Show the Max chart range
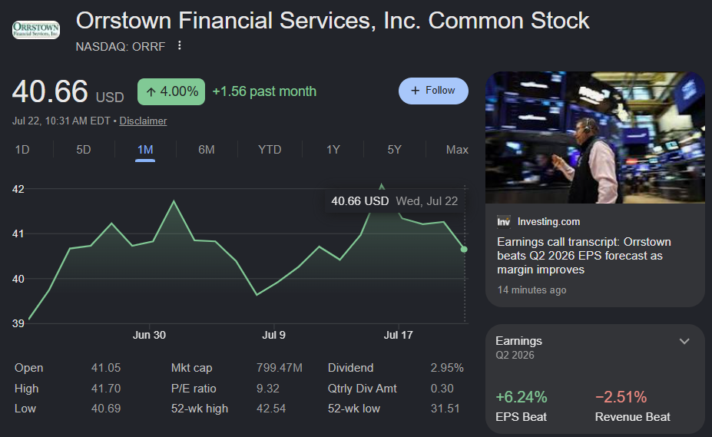Screen dimensions: 712x437 pyautogui.click(x=457, y=150)
